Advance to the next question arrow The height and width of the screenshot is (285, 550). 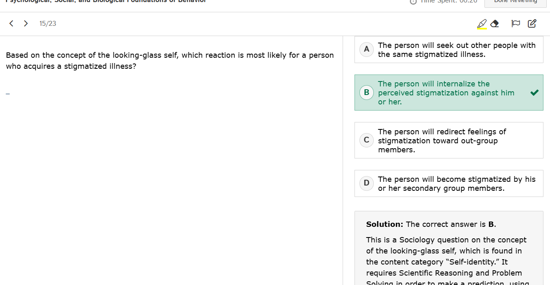tap(26, 23)
